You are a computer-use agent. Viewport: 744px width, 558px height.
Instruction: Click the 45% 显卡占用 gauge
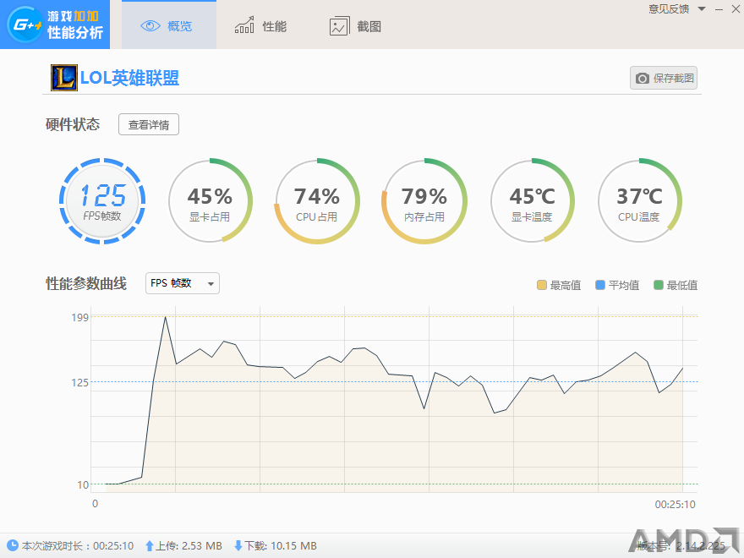(210, 201)
